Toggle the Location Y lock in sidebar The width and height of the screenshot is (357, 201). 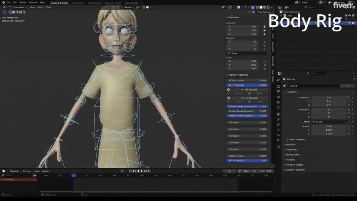click(x=264, y=30)
